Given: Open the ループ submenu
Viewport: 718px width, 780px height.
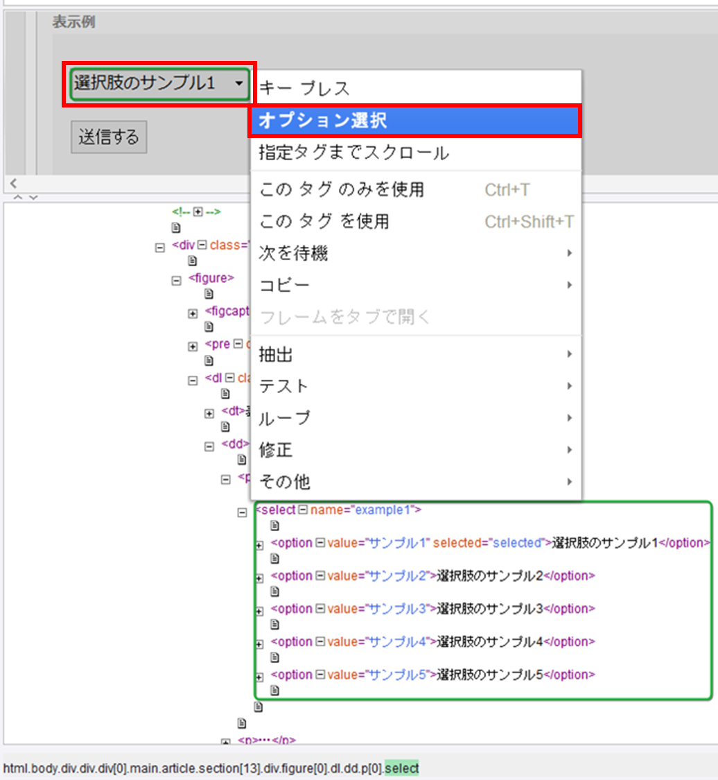Looking at the screenshot, I should [x=416, y=418].
